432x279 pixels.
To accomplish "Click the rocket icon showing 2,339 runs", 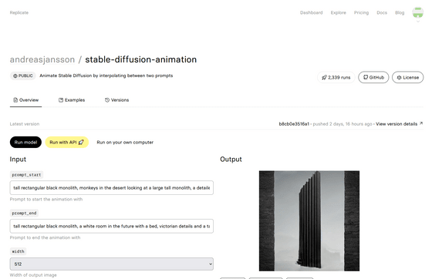I will pos(324,78).
